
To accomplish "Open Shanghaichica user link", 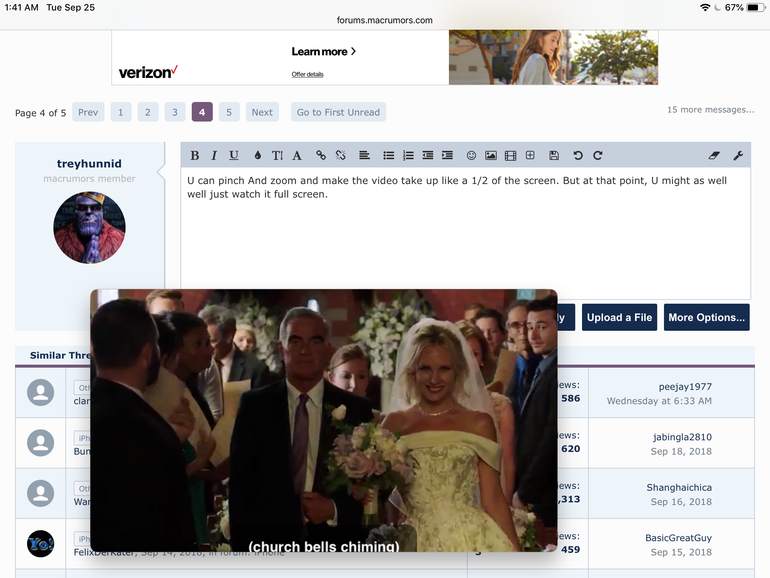I will tap(679, 487).
